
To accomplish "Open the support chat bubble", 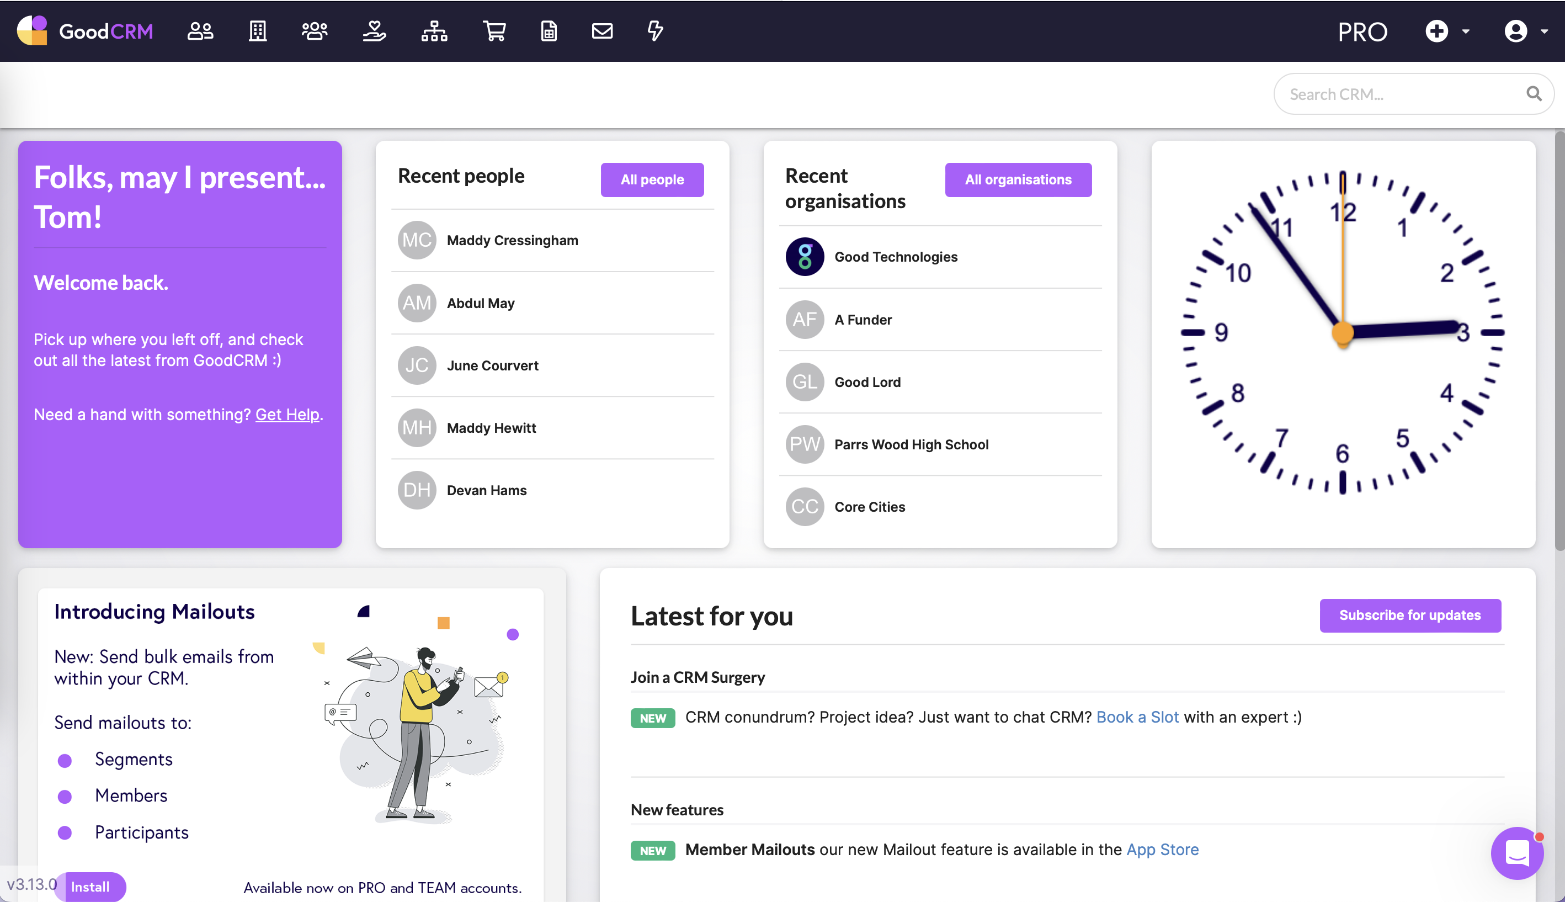I will tap(1516, 853).
